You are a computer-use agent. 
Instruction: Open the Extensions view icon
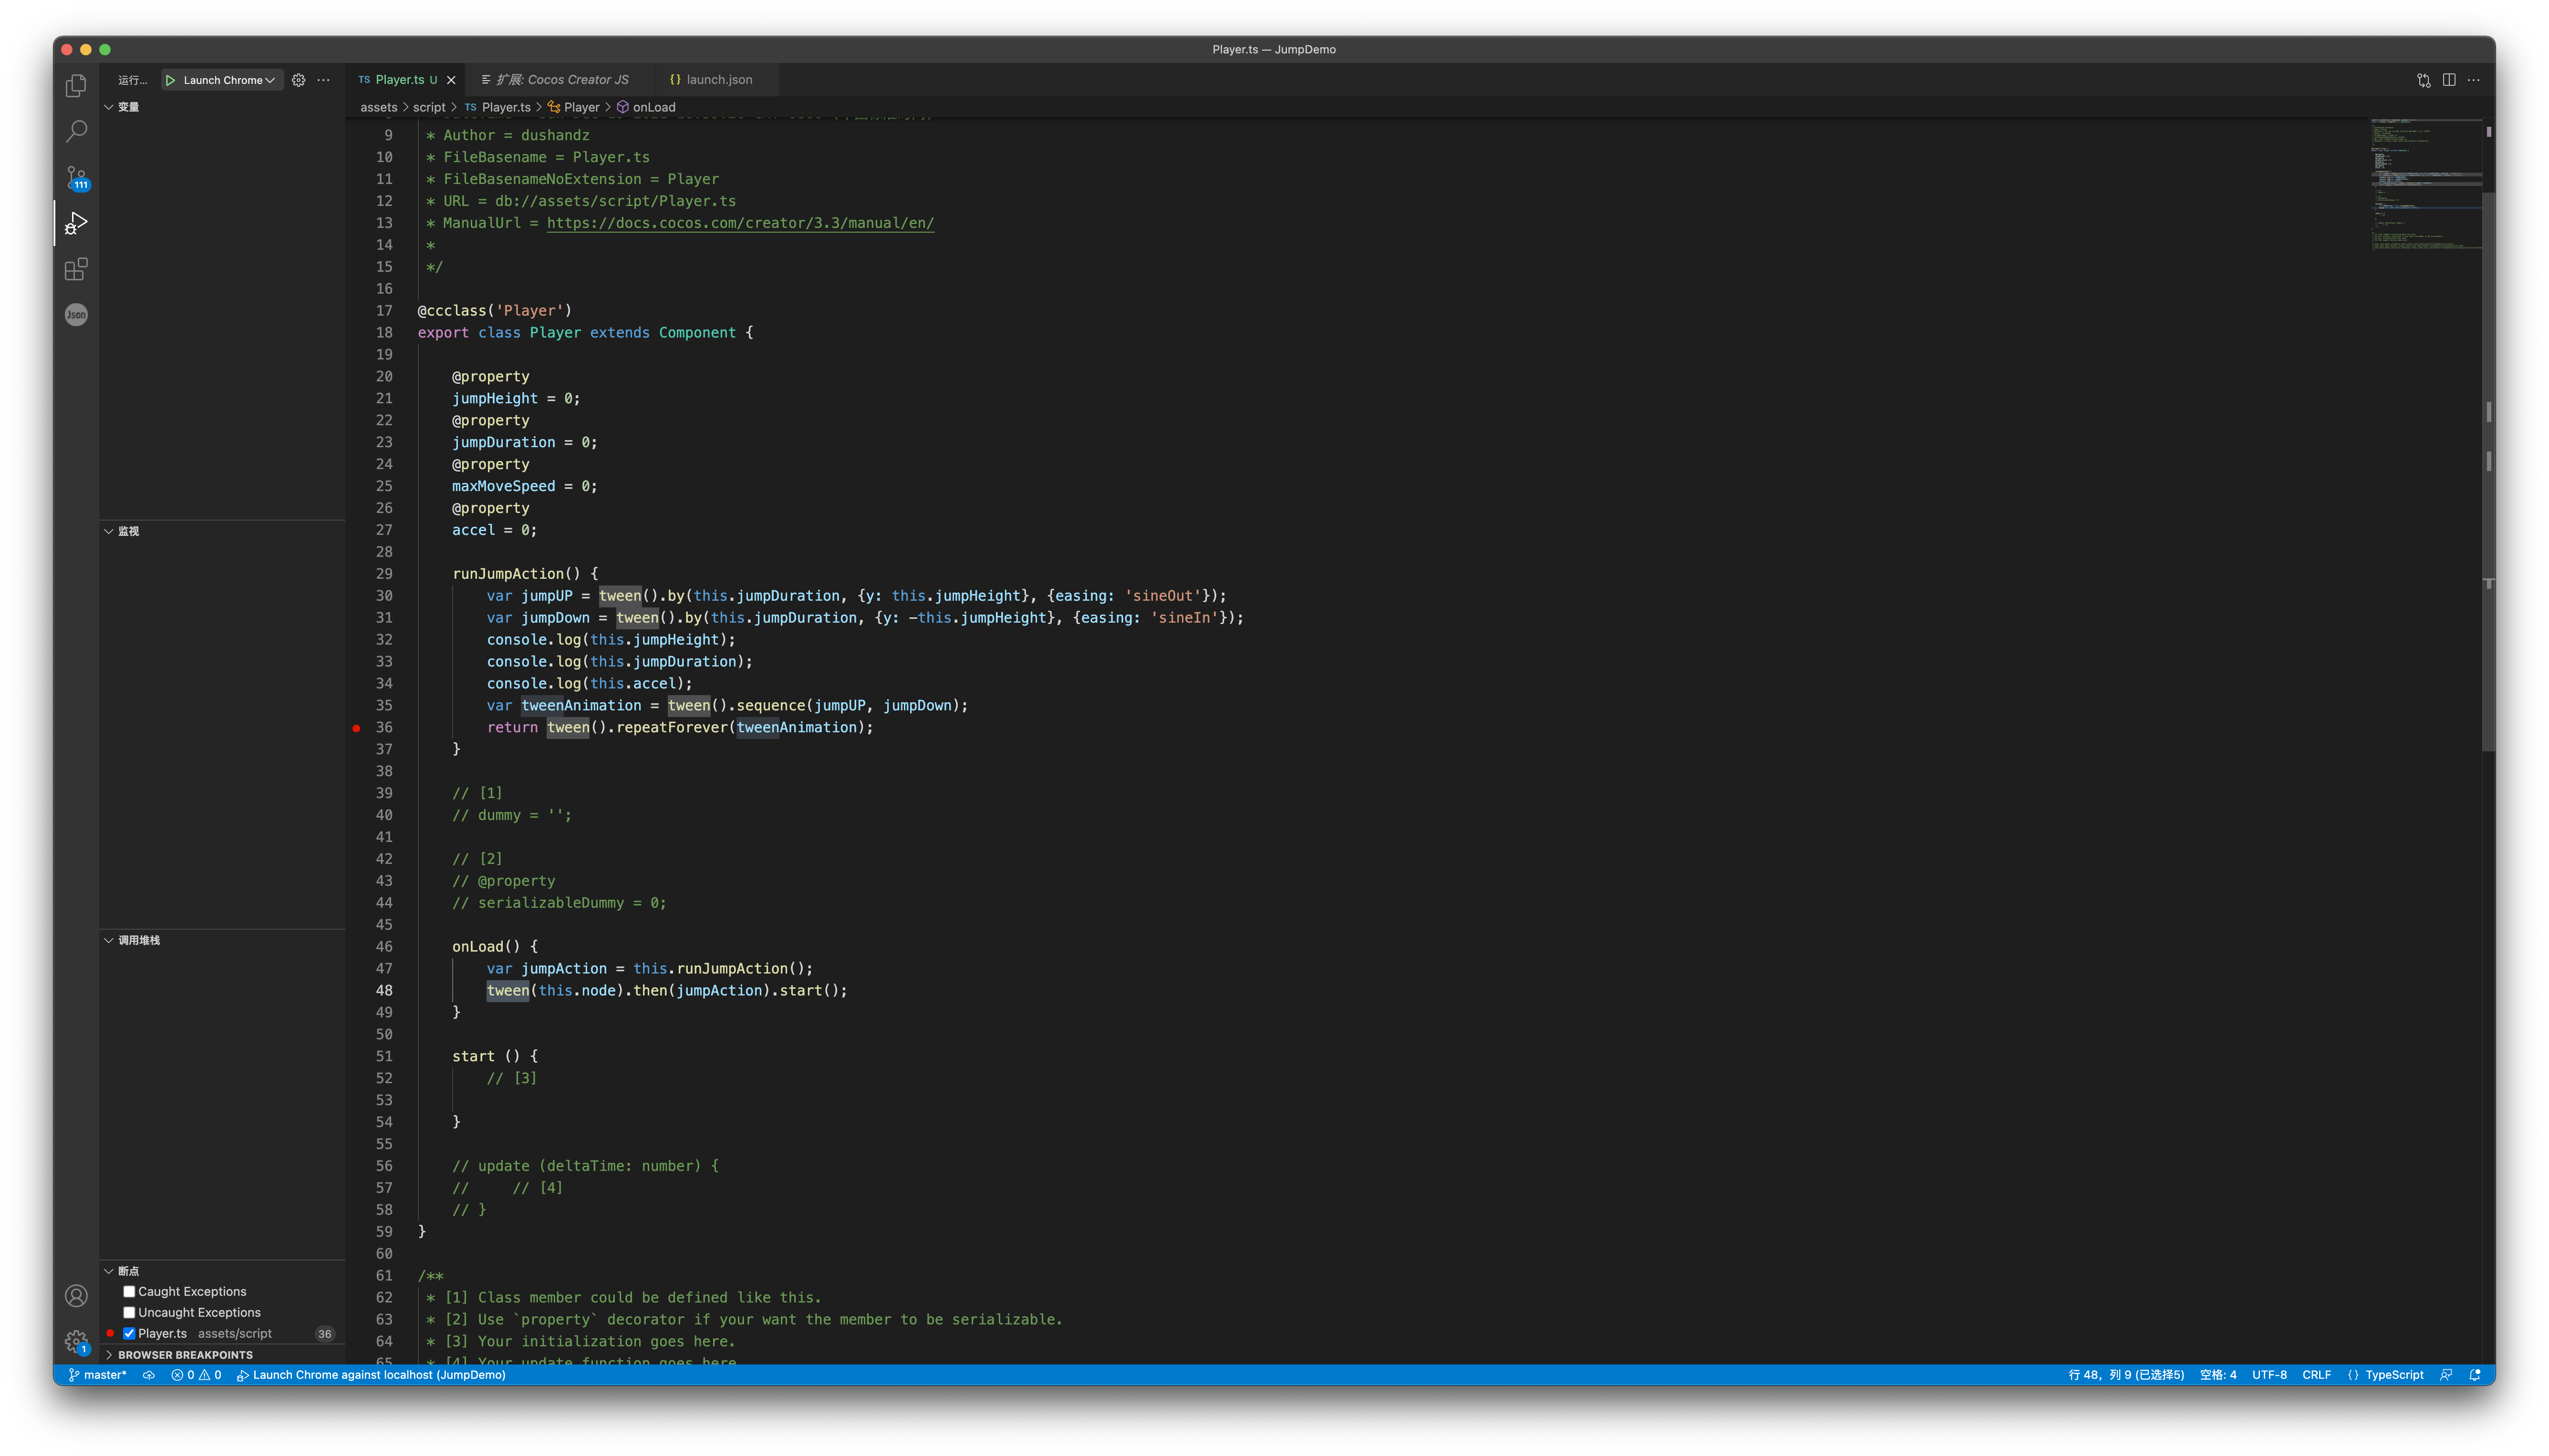pos(76,269)
